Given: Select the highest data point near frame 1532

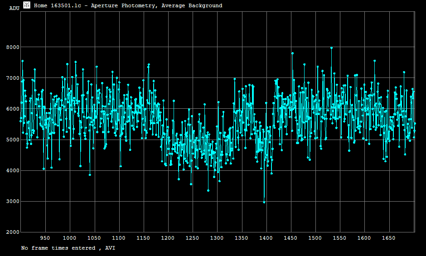Looking at the screenshot, I should pos(331,48).
